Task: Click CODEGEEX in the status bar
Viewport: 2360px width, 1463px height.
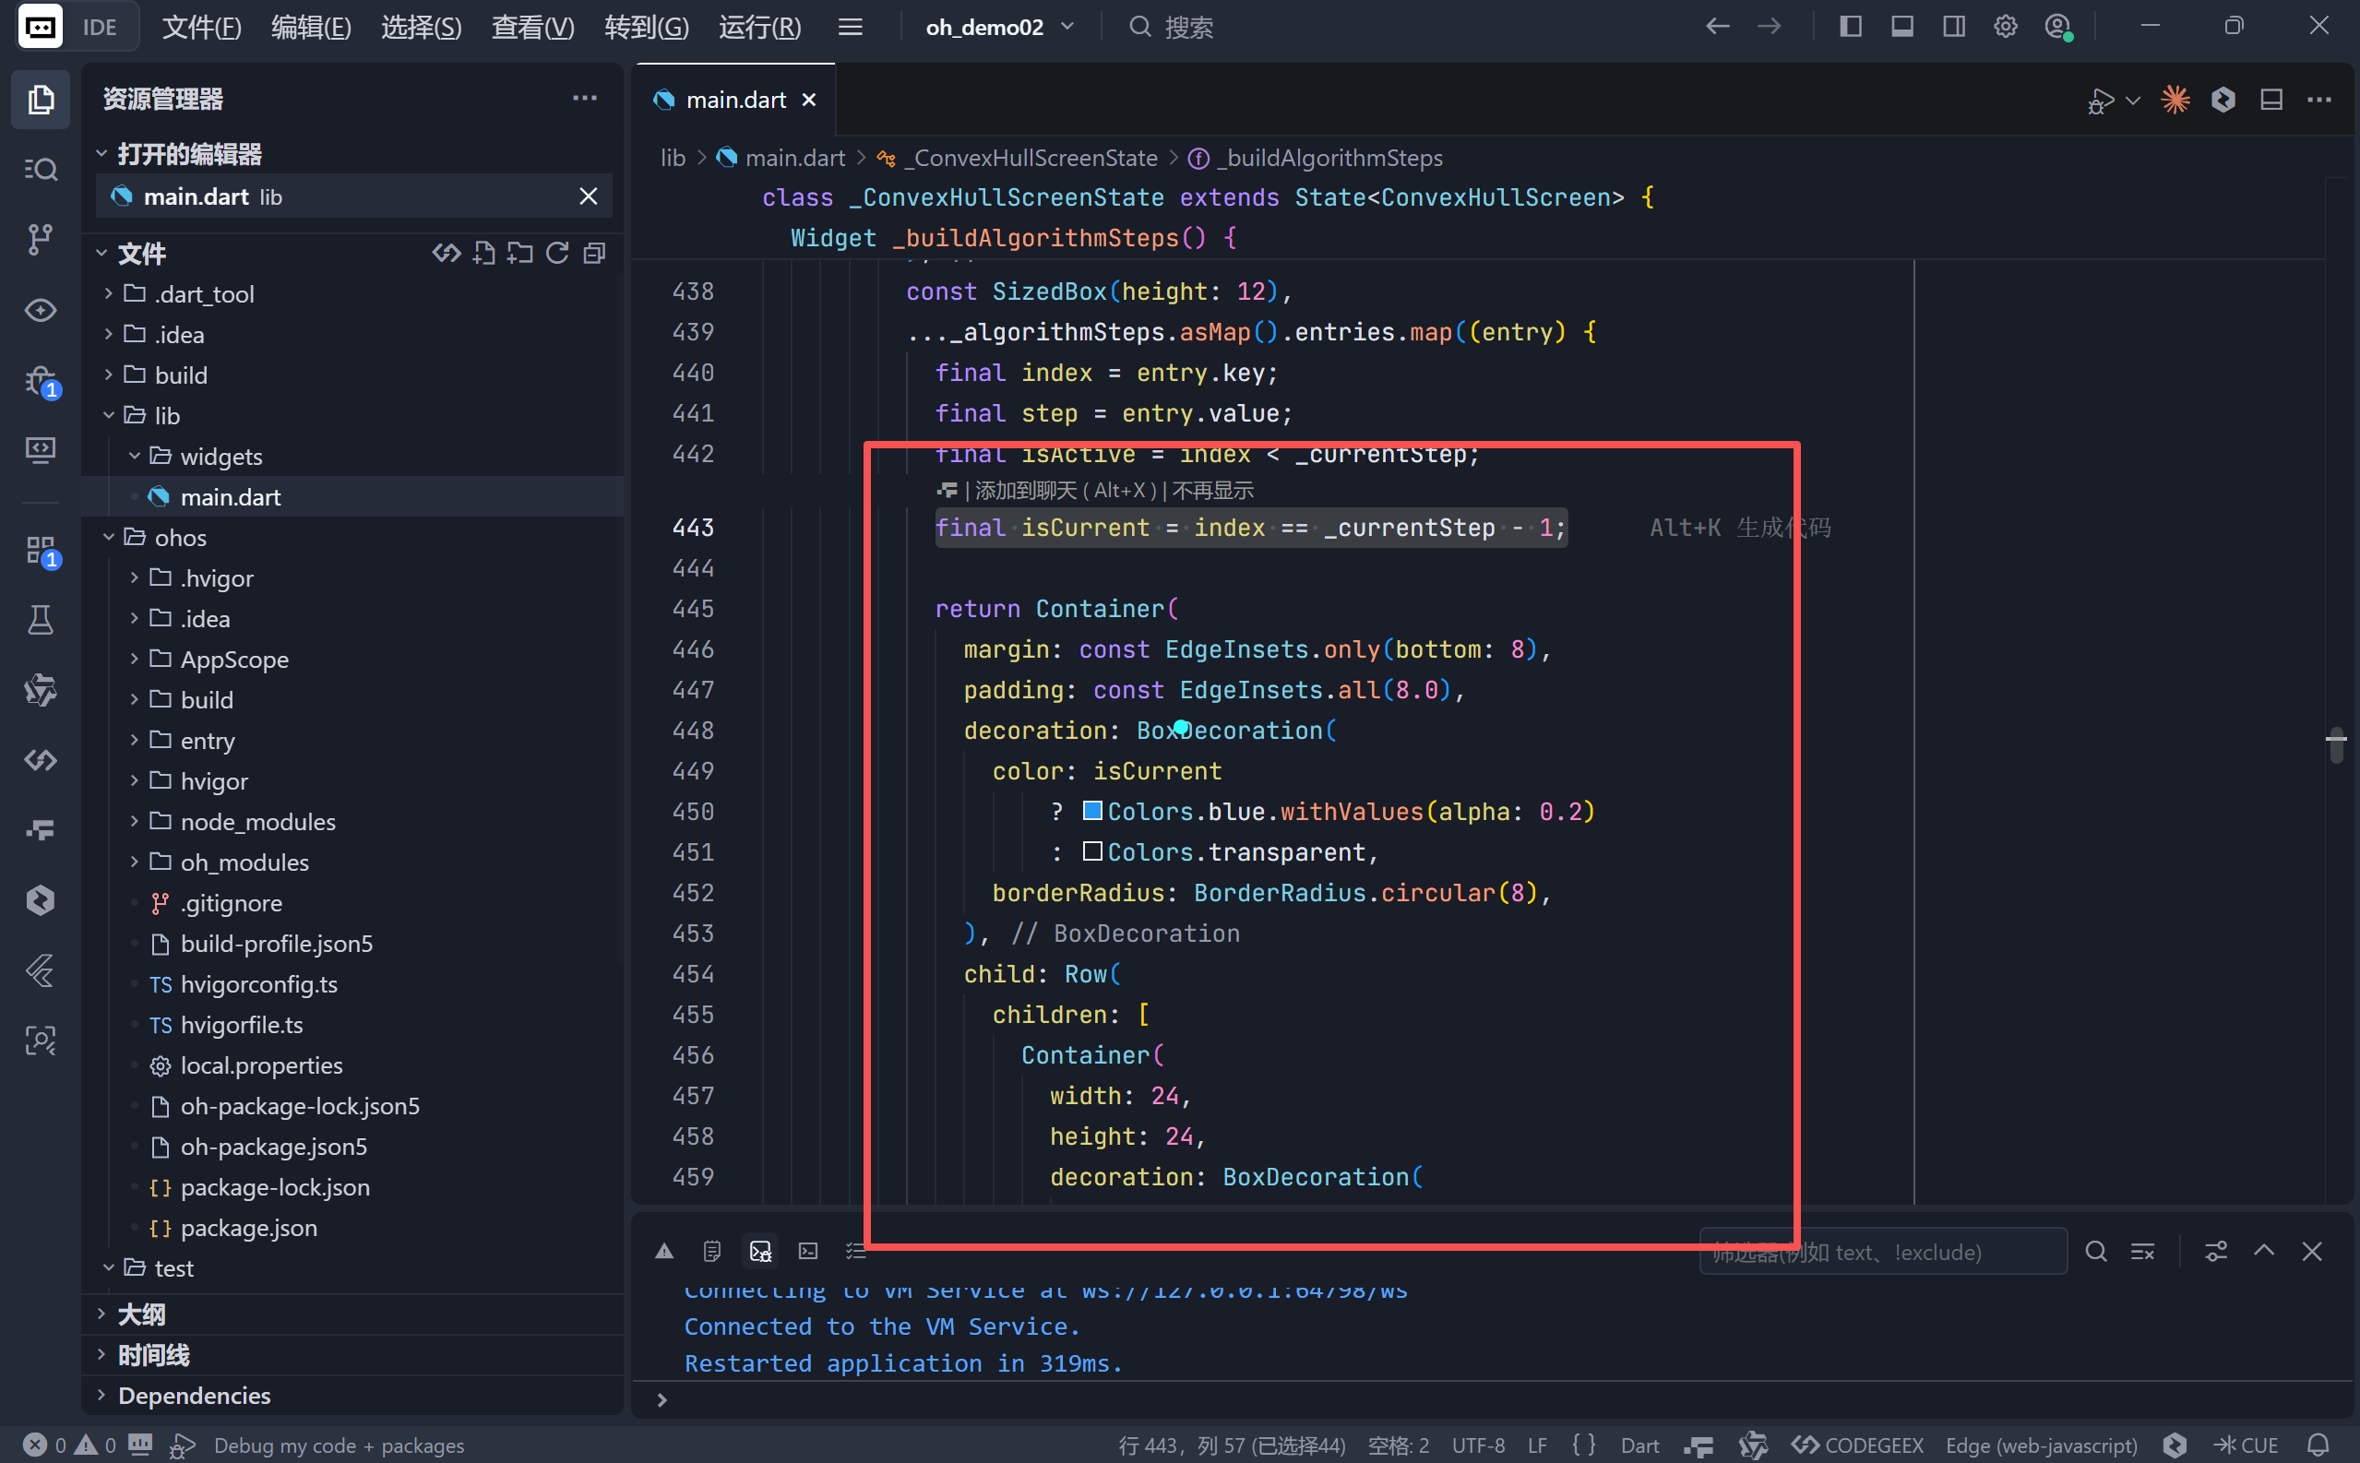Action: pyautogui.click(x=1858, y=1445)
